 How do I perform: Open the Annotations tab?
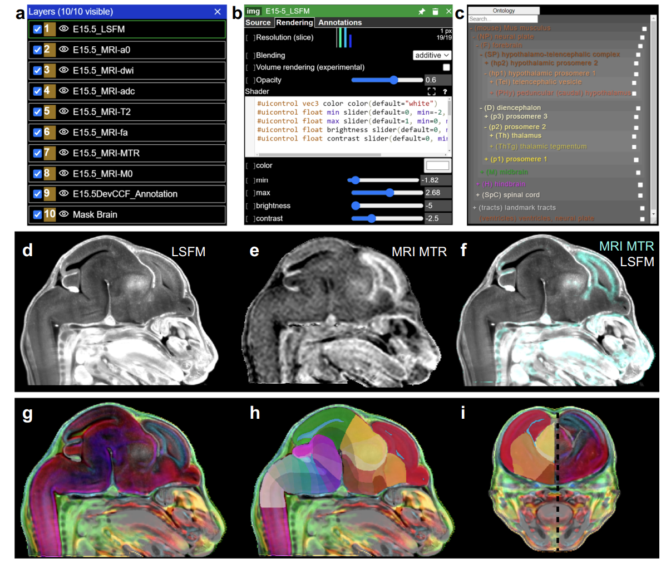pyautogui.click(x=339, y=22)
